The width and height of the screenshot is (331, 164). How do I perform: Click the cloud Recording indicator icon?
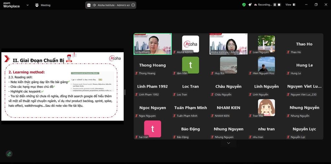256,5
